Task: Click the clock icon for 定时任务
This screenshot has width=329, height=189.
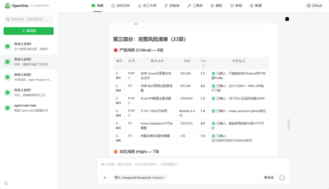Action: click(113, 6)
